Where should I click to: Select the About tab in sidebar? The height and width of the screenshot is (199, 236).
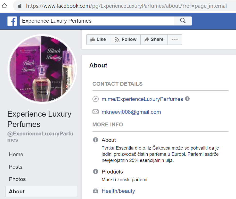pos(17,192)
